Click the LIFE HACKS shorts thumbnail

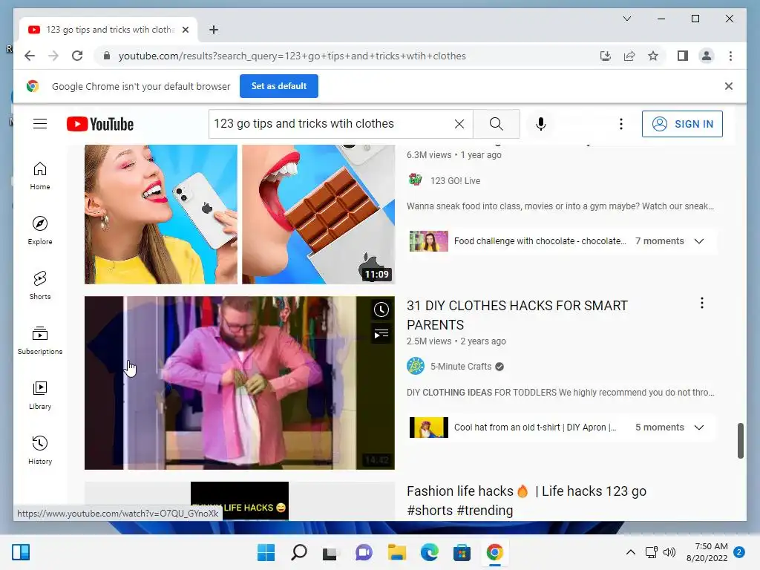pos(240,501)
